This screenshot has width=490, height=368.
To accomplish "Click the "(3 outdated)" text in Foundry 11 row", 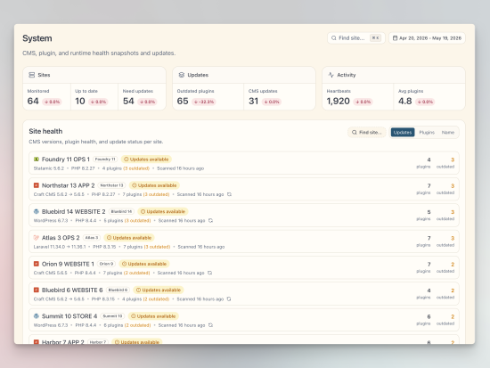I will coord(136,168).
